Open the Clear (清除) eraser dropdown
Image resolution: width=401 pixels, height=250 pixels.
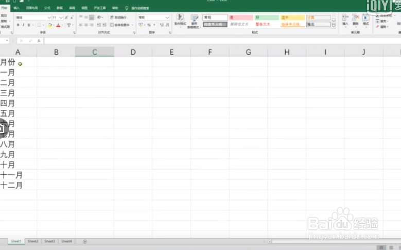coord(382,27)
